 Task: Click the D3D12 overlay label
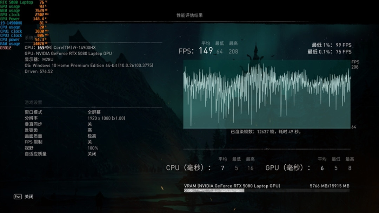[x=6, y=48]
